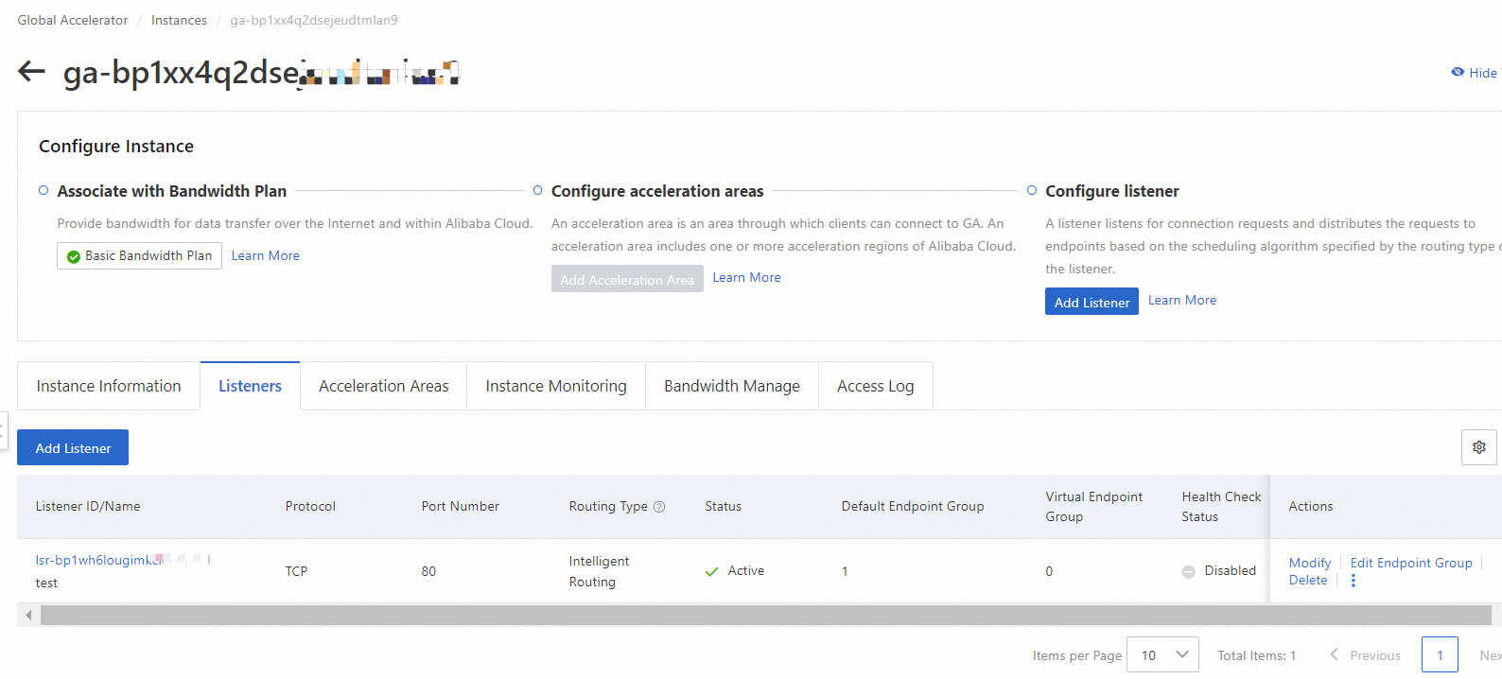The width and height of the screenshot is (1502, 679).
Task: Click Add Listener in Configure listener step
Action: [x=1092, y=302]
